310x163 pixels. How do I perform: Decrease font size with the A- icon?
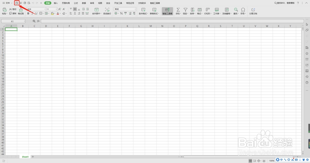tap(64, 9)
